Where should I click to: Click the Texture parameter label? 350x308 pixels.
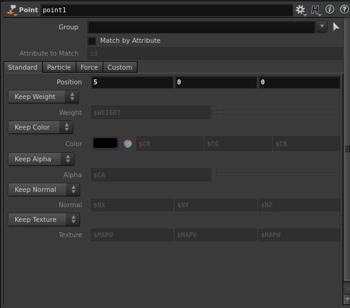70,235
